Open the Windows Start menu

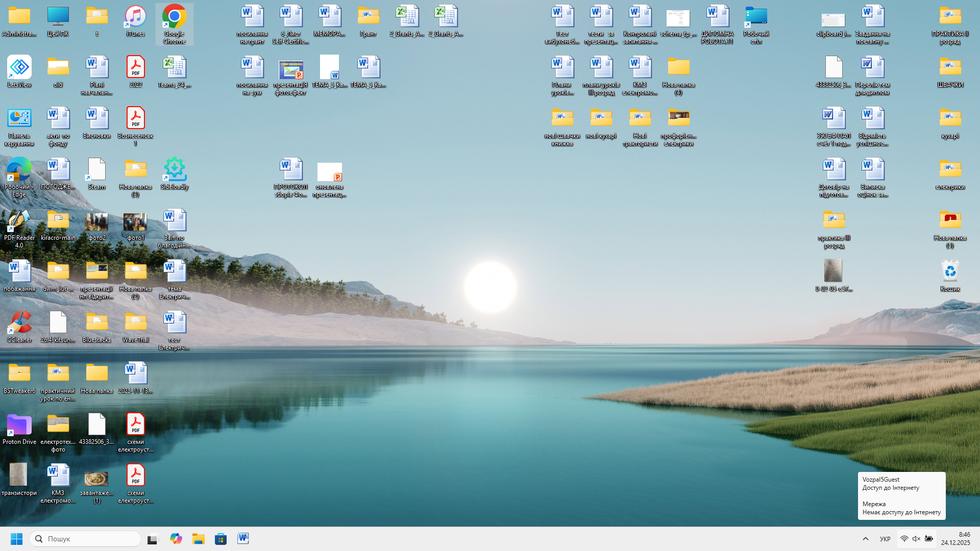16,539
